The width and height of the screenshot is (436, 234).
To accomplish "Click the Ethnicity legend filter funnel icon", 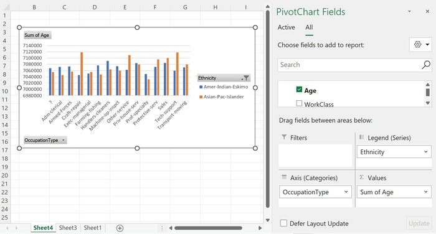I will (x=246, y=78).
